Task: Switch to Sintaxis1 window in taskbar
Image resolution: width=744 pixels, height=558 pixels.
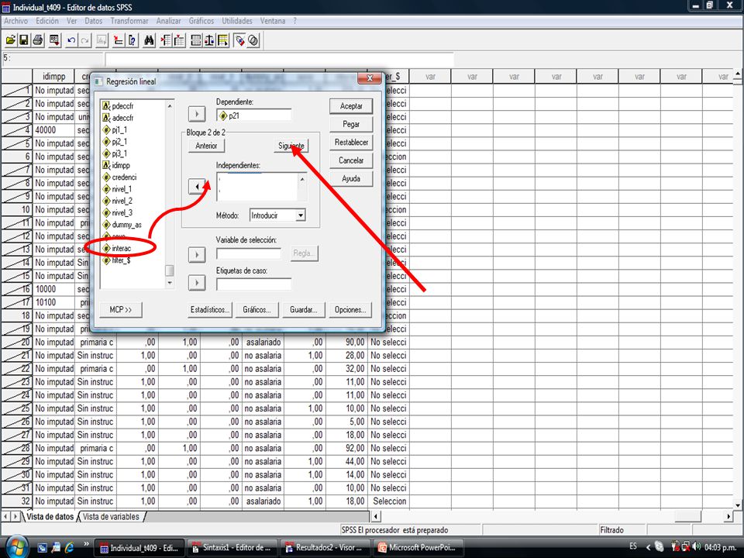Action: [231, 548]
